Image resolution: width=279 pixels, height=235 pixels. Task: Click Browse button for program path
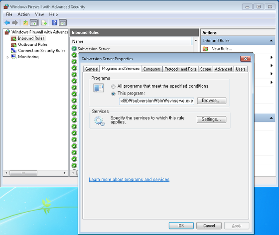(211, 101)
